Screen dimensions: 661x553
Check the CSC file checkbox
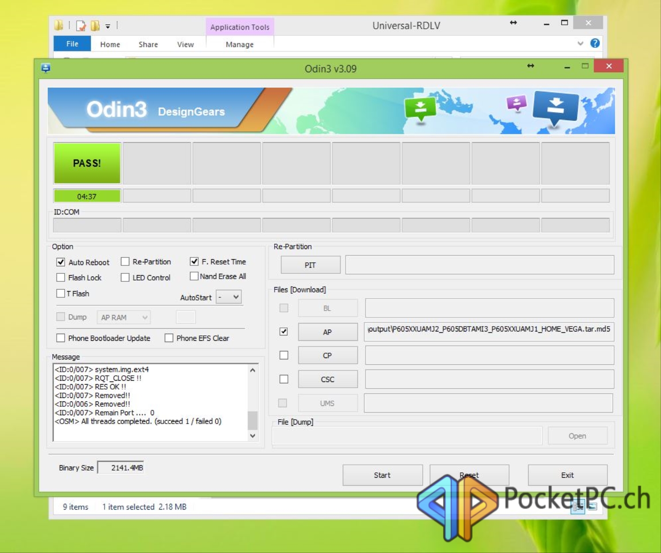click(284, 379)
